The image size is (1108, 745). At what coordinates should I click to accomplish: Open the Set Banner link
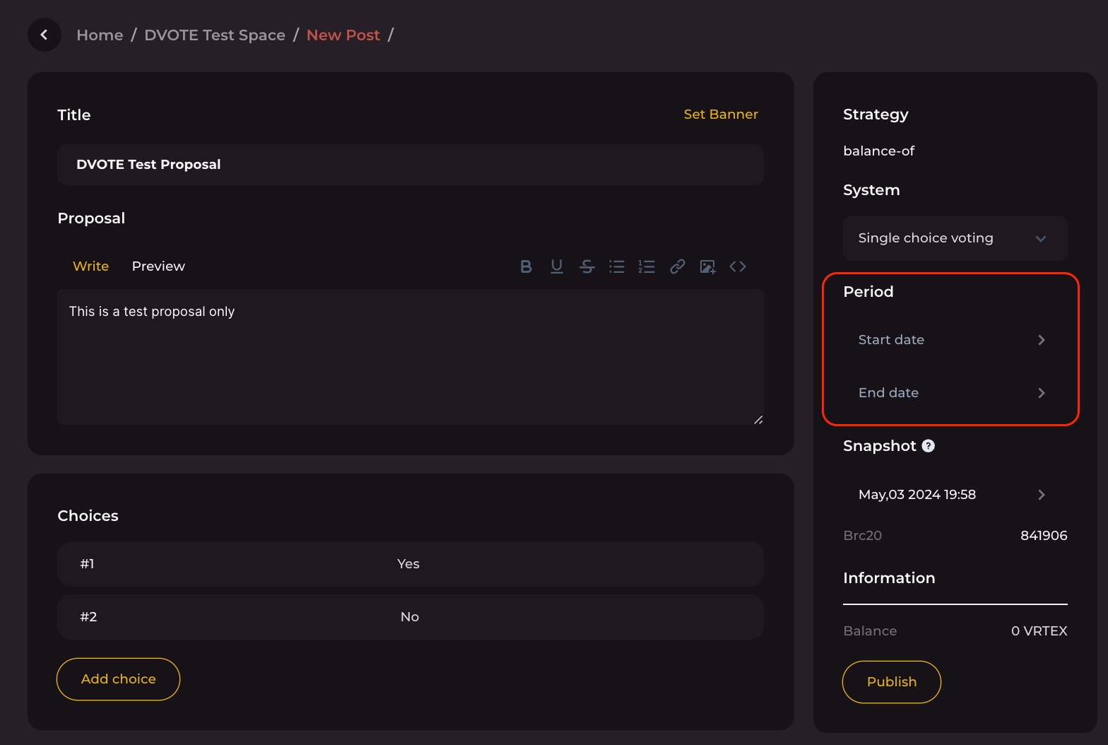(x=721, y=115)
